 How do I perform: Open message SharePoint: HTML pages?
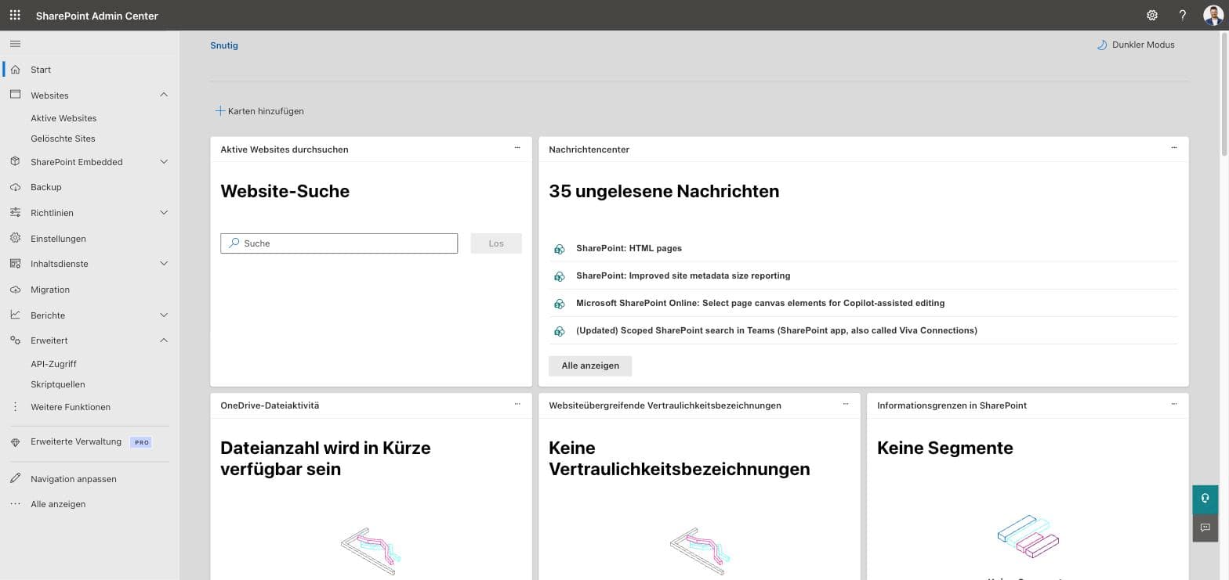point(629,248)
